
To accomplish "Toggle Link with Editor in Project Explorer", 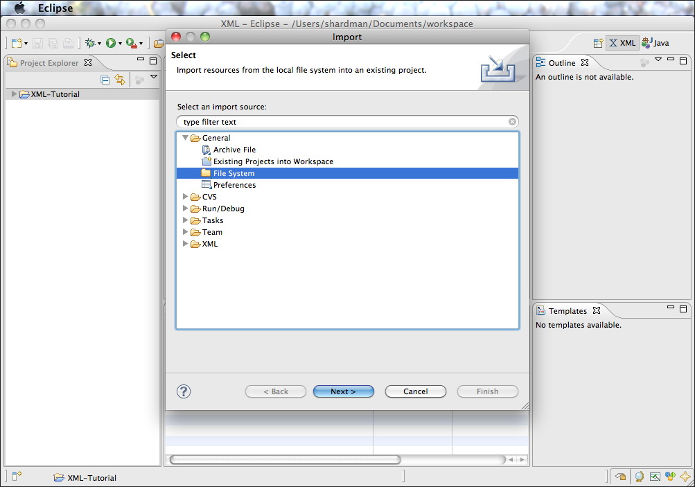I will (x=120, y=80).
